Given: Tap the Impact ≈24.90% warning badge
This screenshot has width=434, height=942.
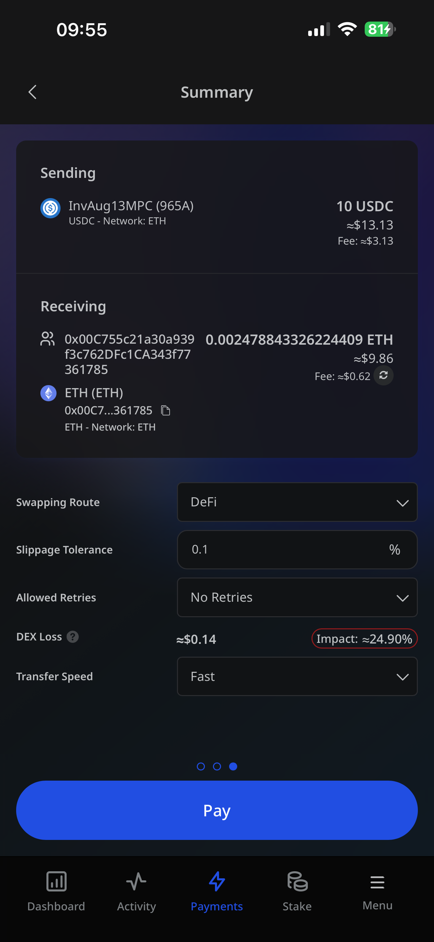Looking at the screenshot, I should point(364,638).
